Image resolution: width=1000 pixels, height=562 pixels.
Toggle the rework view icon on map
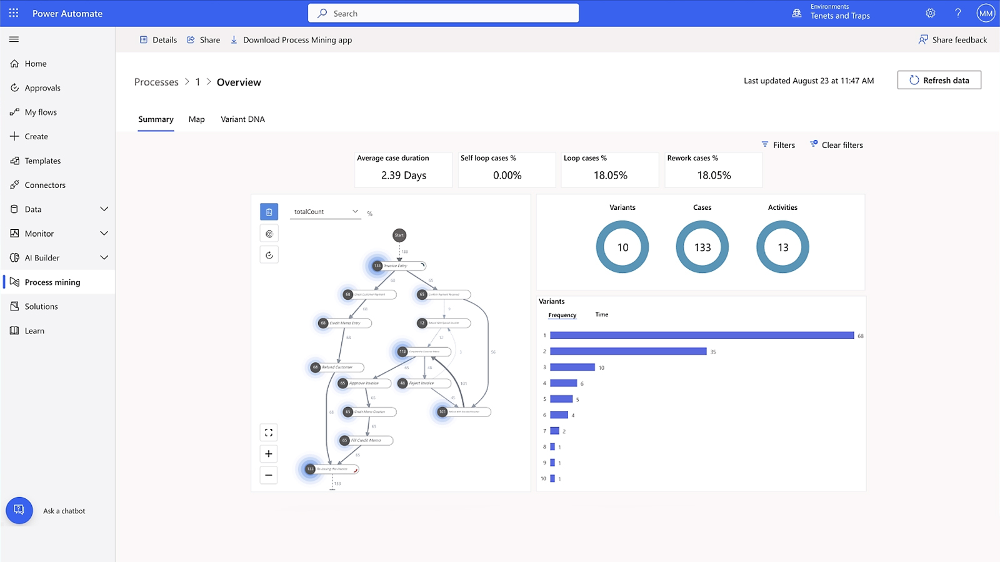click(x=269, y=255)
